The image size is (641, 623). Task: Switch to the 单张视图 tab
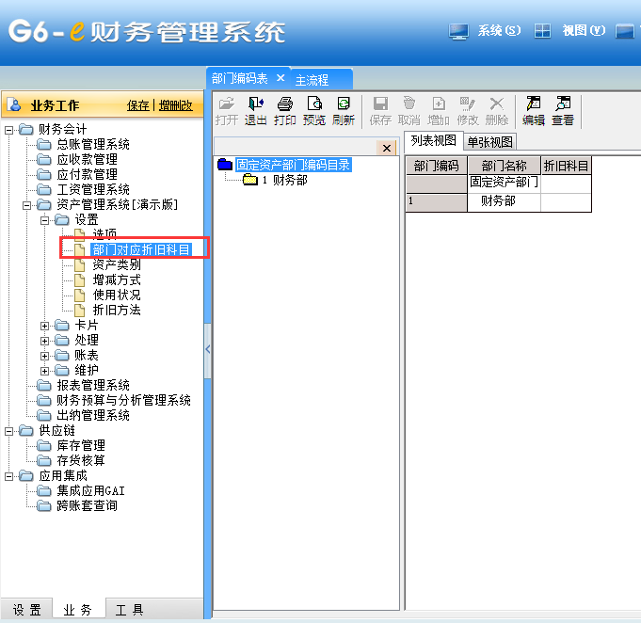tap(489, 142)
